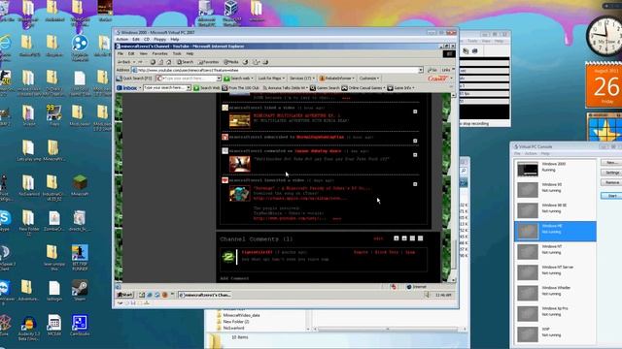Click the Windows 2000 Start button
The image size is (622, 349).
pyautogui.click(x=124, y=295)
